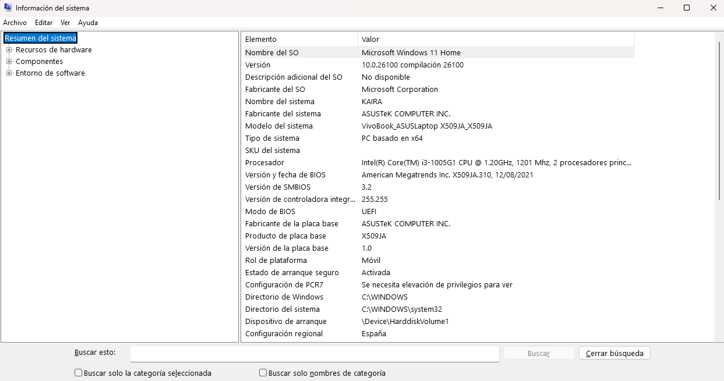Select Resumen del sistema tree node
This screenshot has width=724, height=381.
[40, 38]
